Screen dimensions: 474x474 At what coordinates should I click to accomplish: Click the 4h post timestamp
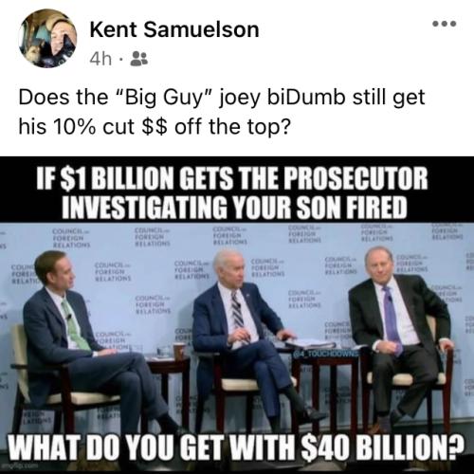point(100,59)
